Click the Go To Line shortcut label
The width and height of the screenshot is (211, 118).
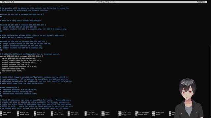(x=92, y=115)
